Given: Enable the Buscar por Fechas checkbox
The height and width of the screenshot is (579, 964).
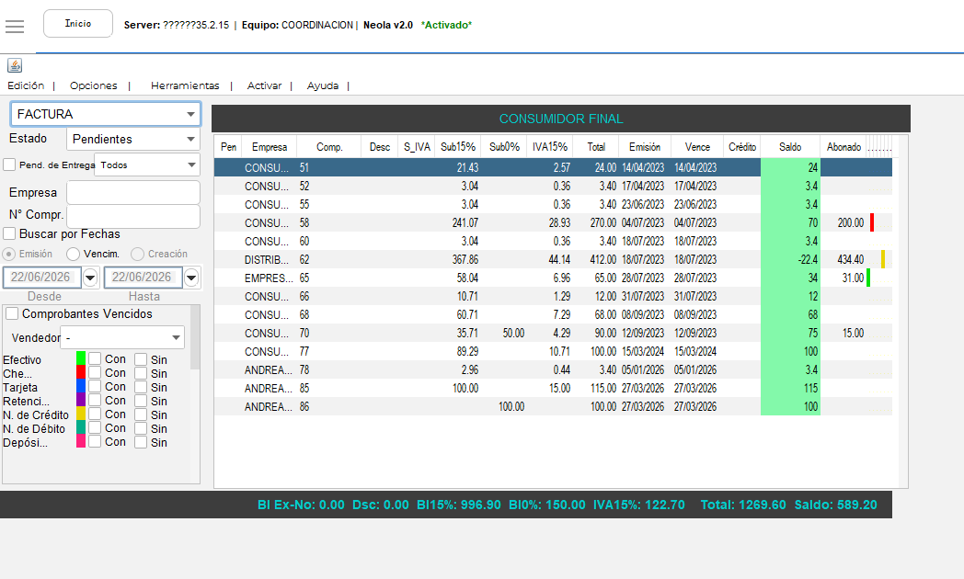Looking at the screenshot, I should coord(9,233).
